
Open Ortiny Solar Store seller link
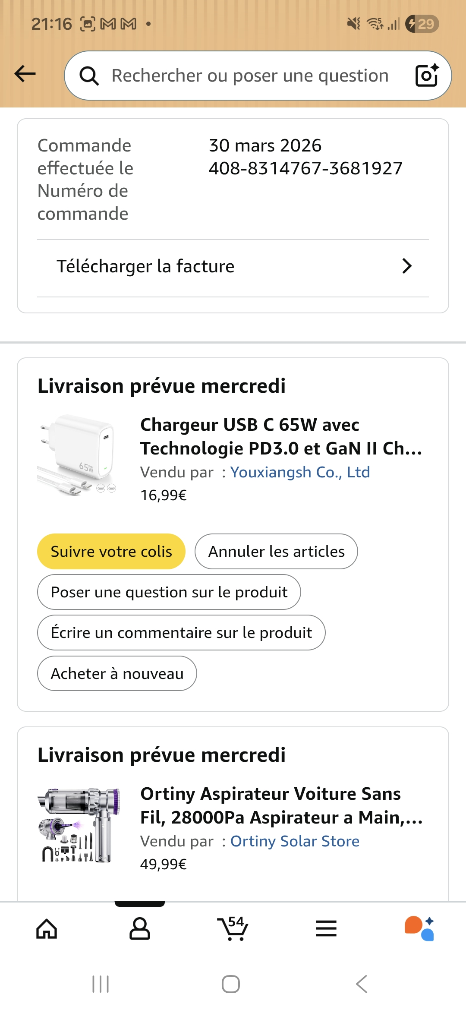295,841
